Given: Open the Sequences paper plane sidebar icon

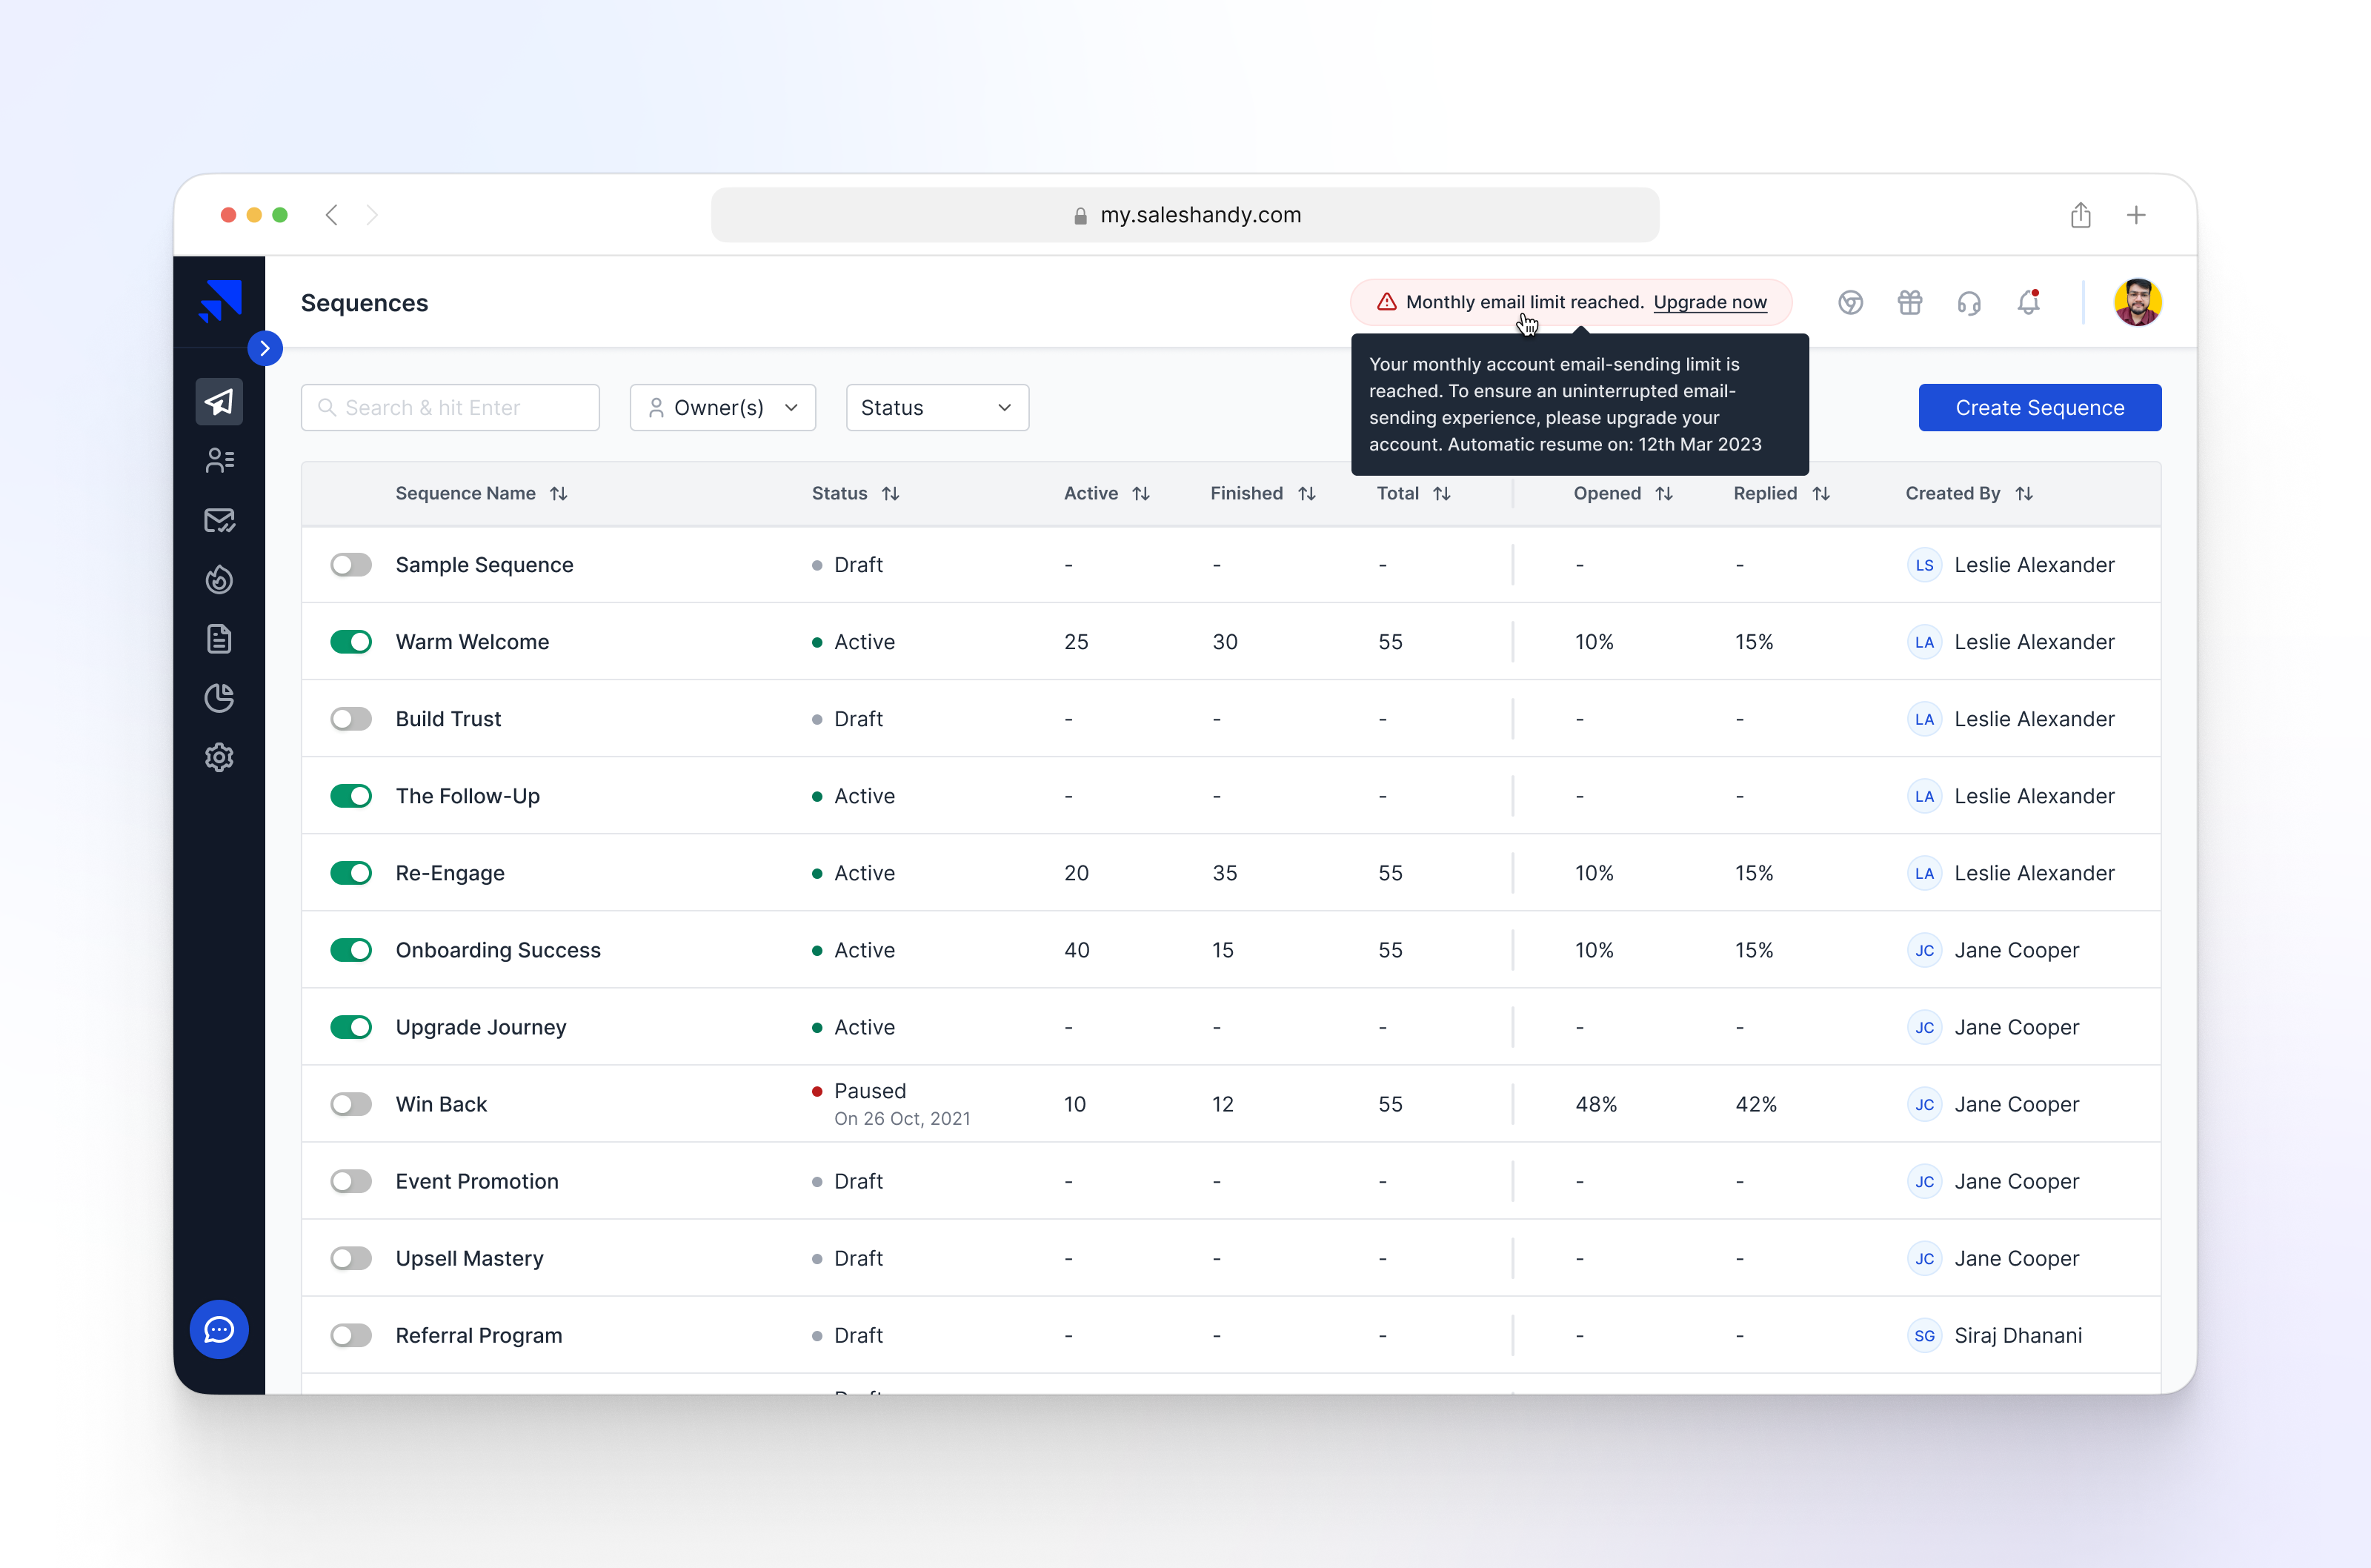Looking at the screenshot, I should coord(219,402).
